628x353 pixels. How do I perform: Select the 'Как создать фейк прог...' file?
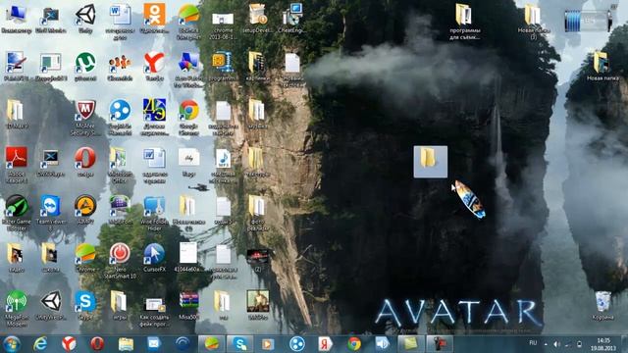[x=154, y=312]
